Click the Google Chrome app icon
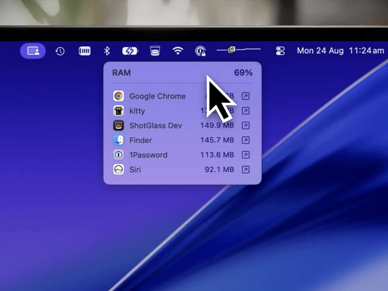Image resolution: width=388 pixels, height=291 pixels. click(x=118, y=96)
